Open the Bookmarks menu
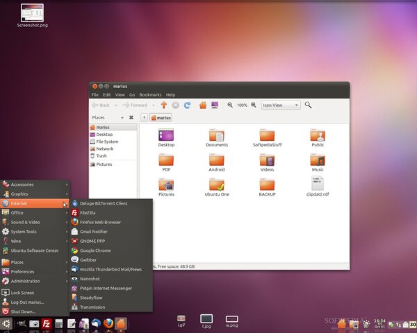 tap(150, 95)
